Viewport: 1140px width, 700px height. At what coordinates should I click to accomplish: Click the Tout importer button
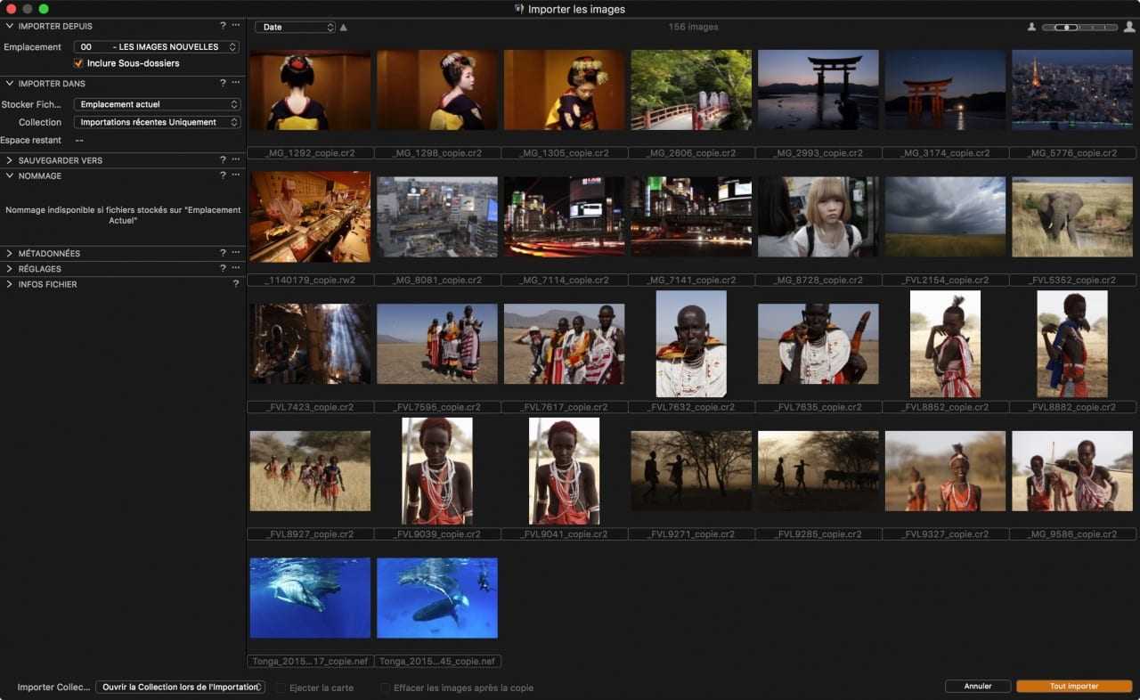click(x=1073, y=687)
